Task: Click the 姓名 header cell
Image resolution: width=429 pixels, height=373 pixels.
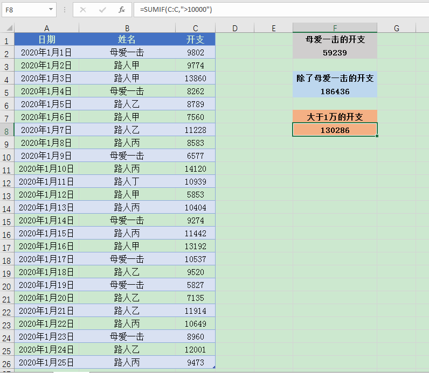Action: click(127, 39)
